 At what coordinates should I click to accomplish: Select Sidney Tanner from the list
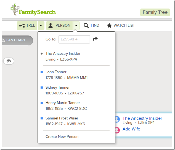pyautogui.click(x=58, y=88)
